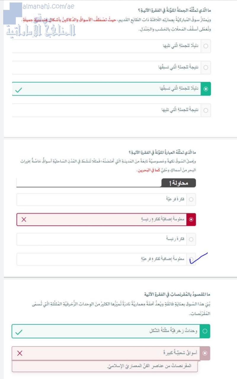Select radio for 'فكرة رئيسة'
This screenshot has width=237, height=379.
(x=191, y=239)
